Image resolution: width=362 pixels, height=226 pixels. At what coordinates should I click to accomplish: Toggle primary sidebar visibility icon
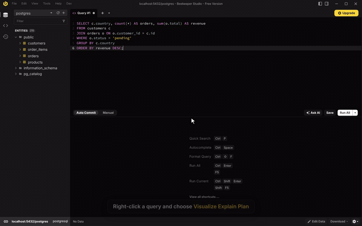[x=320, y=4]
